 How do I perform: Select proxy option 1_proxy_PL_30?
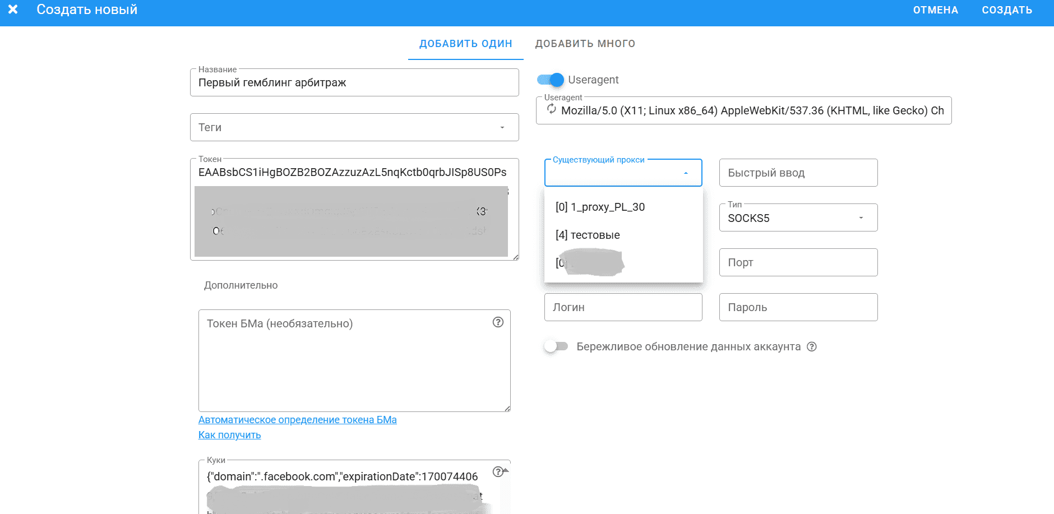pos(600,207)
